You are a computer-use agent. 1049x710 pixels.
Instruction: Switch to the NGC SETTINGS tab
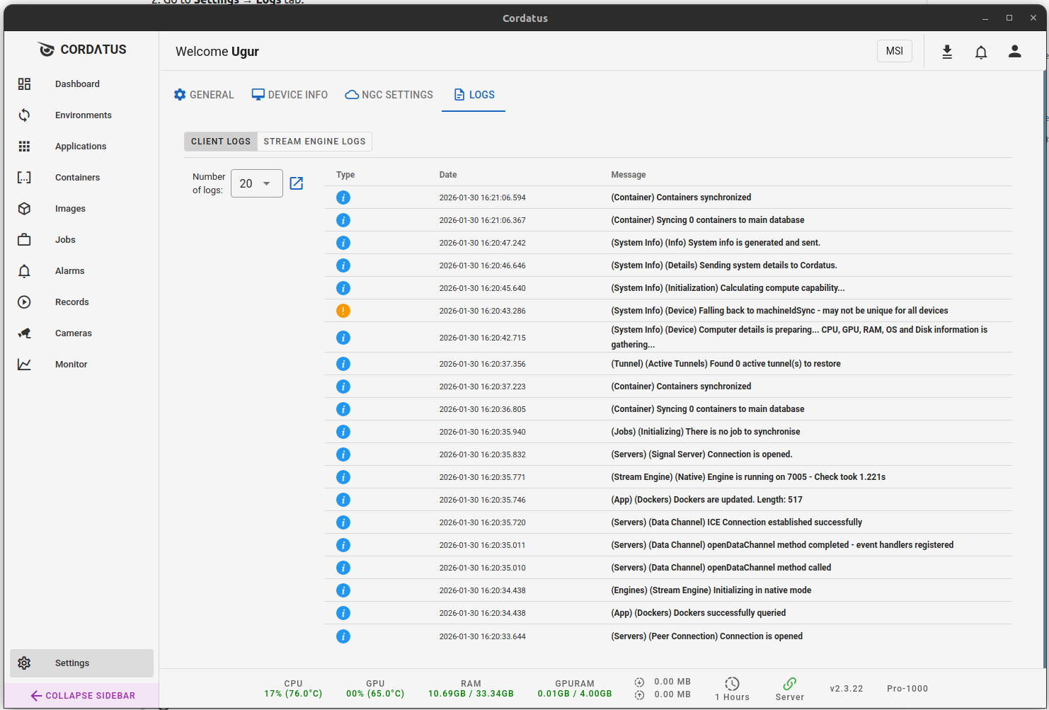(x=389, y=94)
